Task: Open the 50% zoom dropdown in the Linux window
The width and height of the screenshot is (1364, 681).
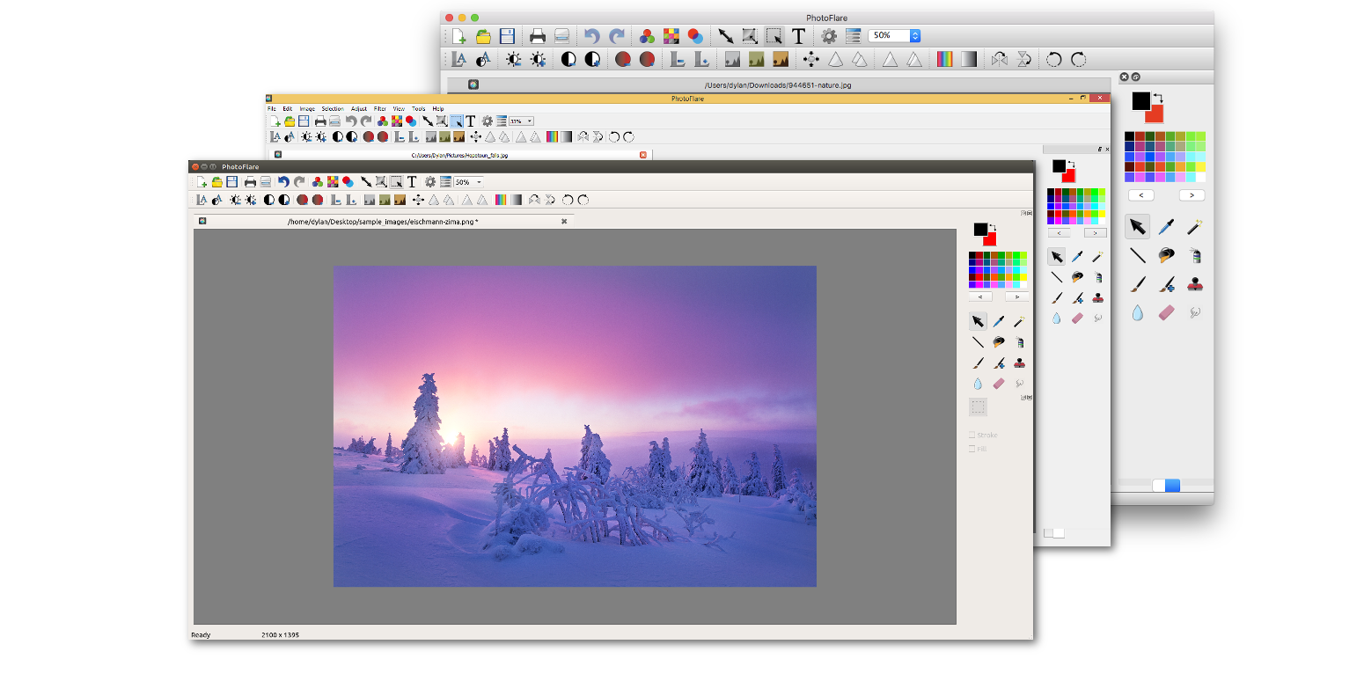Action: (x=468, y=182)
